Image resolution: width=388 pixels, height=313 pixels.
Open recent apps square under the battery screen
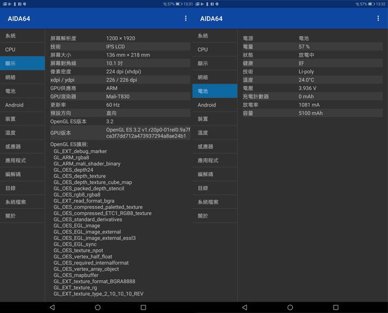336,307
